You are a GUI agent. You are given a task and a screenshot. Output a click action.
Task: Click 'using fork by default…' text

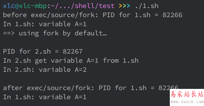(63, 33)
